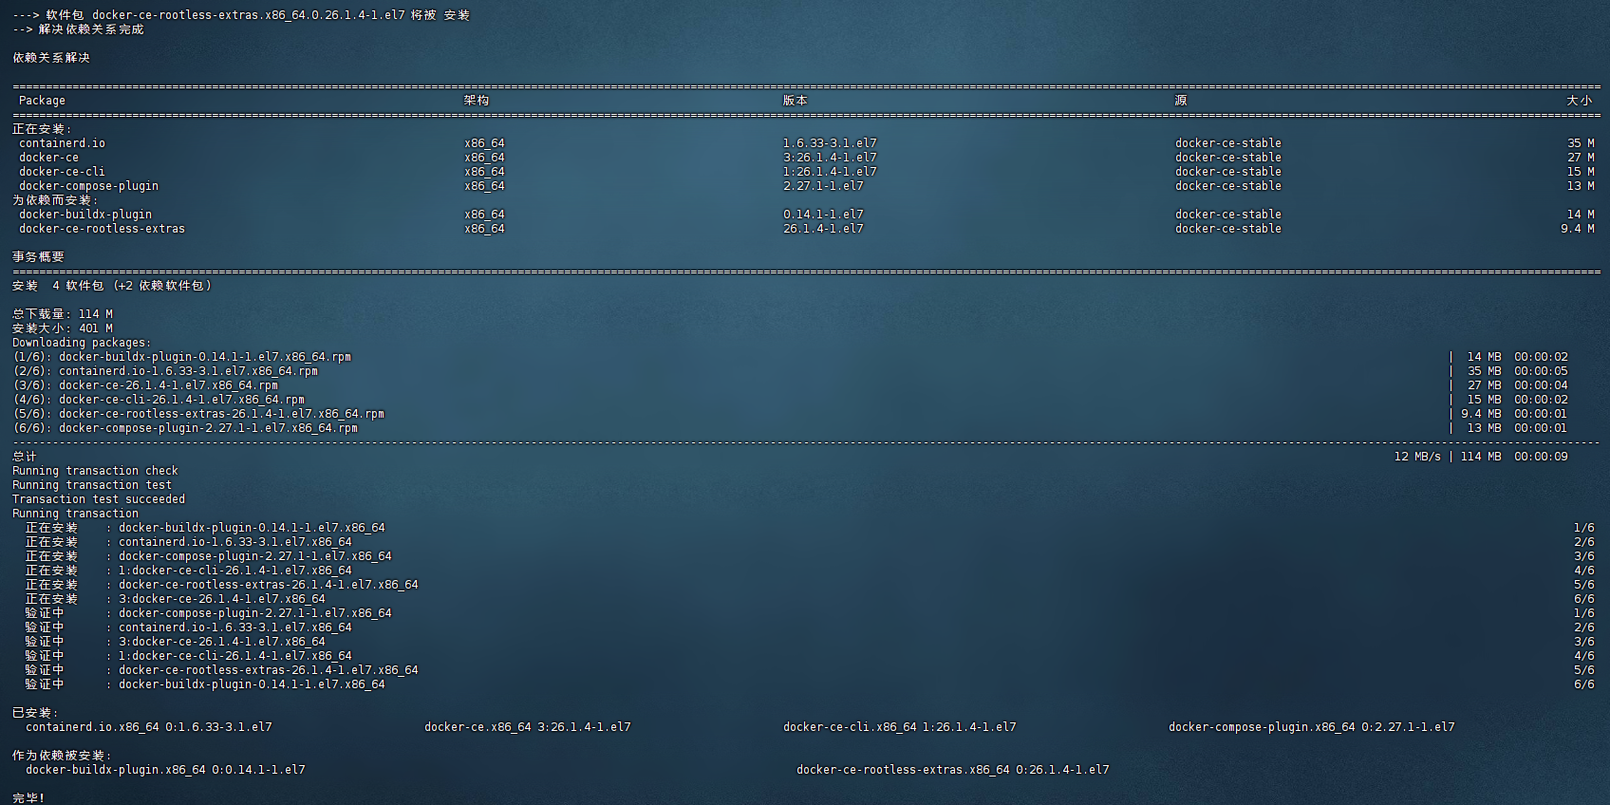
Task: Click the 'Transaction test succeeded' line
Action: [99, 499]
